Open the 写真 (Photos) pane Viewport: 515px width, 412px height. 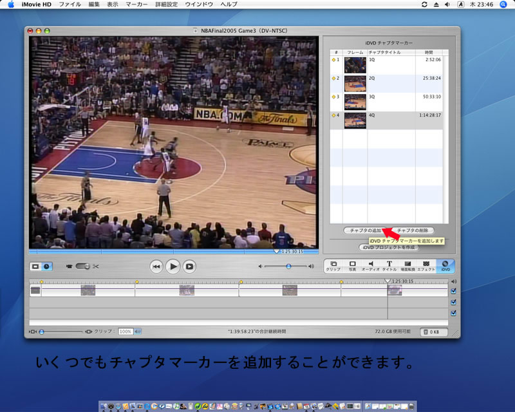click(352, 265)
